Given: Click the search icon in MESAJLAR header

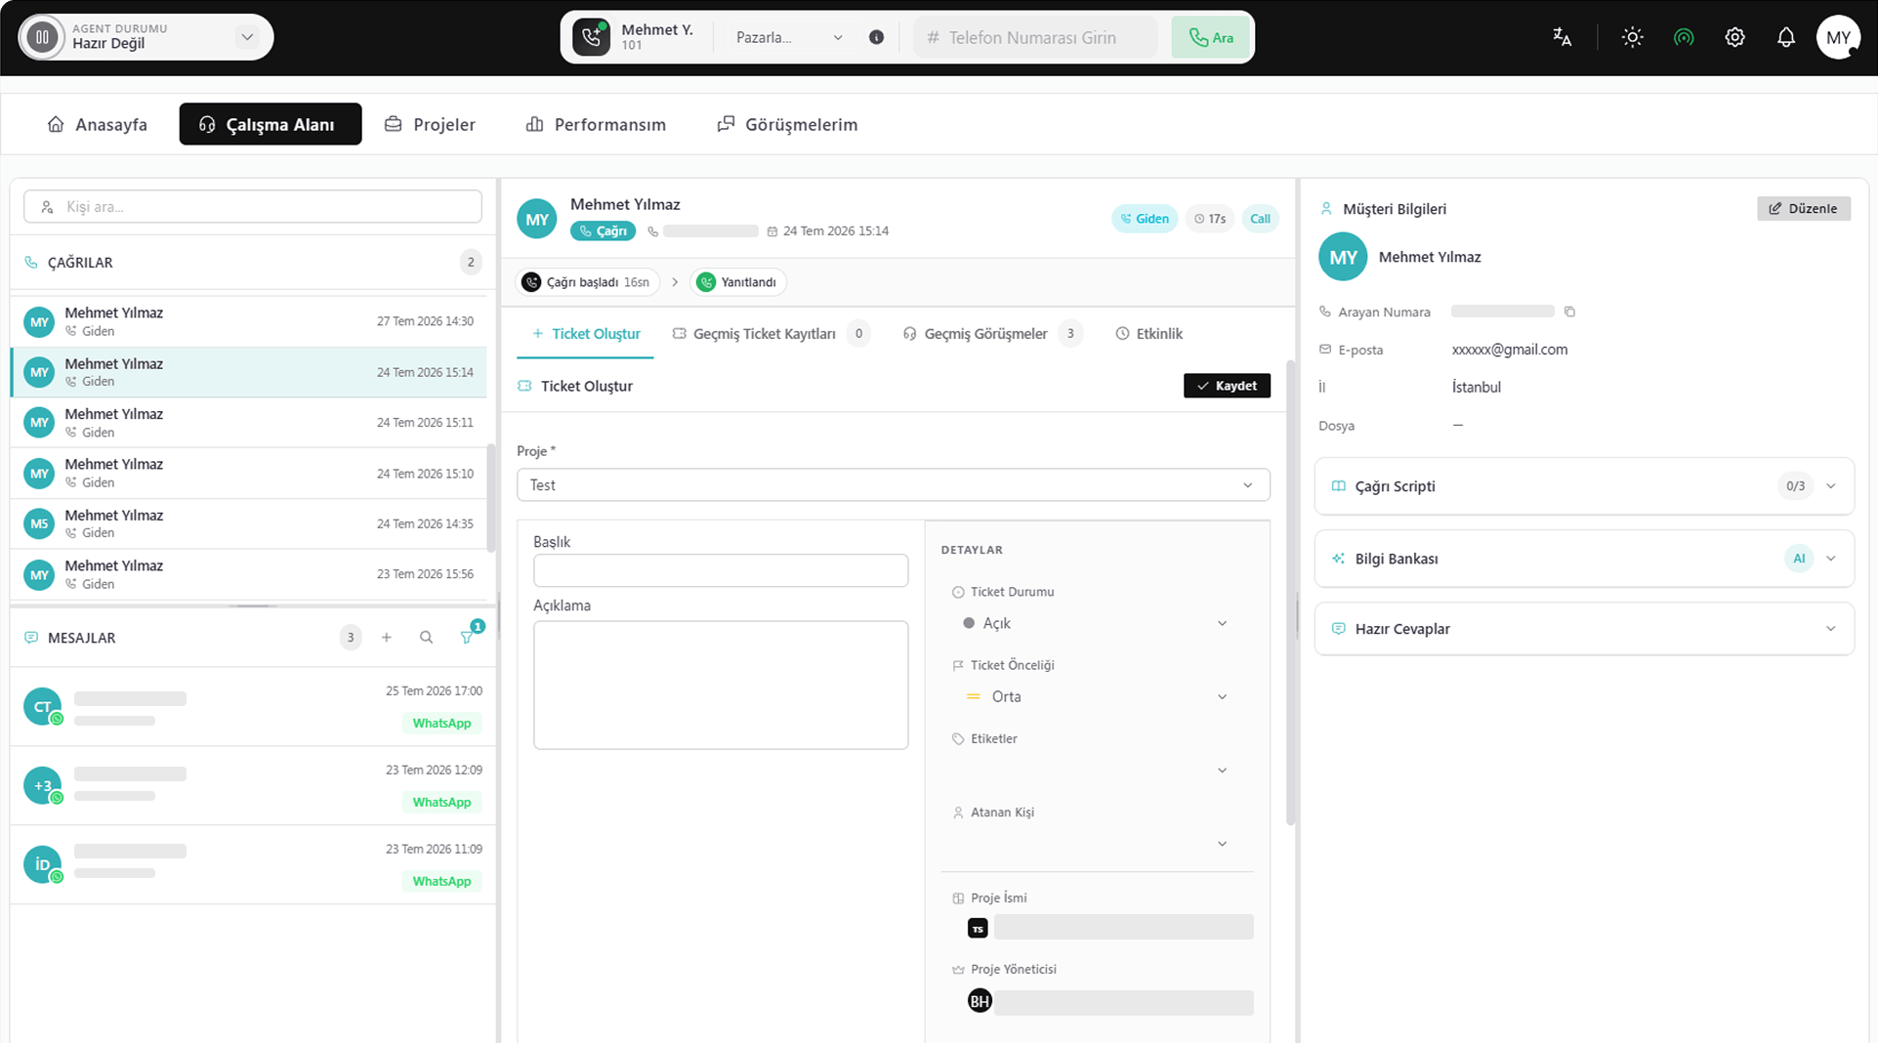Looking at the screenshot, I should [426, 638].
